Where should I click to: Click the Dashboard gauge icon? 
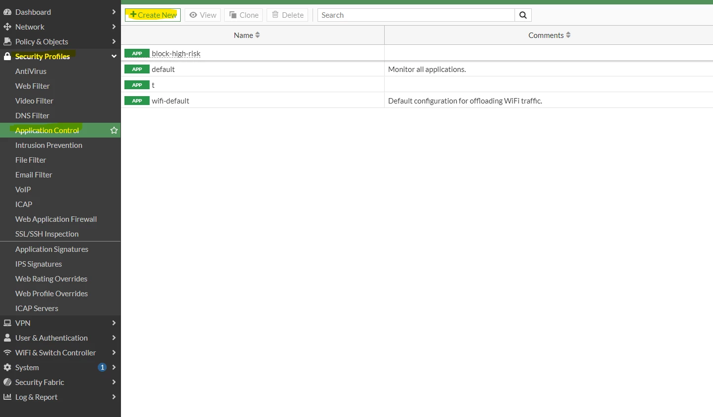[7, 12]
